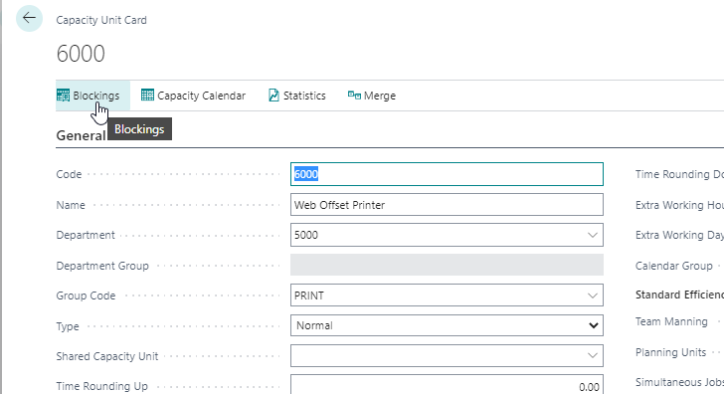
Task: Expand the Department dropdown arrow
Action: coord(593,235)
